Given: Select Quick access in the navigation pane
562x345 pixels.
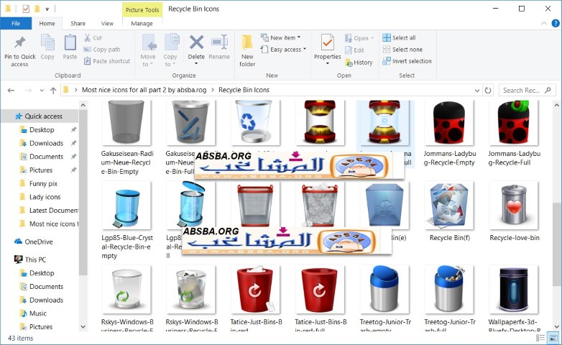Looking at the screenshot, I should point(40,116).
